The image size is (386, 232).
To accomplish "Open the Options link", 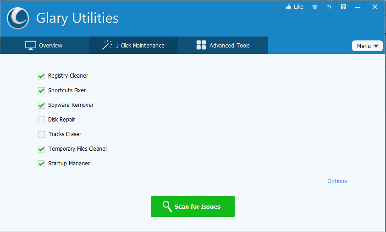I will [337, 181].
